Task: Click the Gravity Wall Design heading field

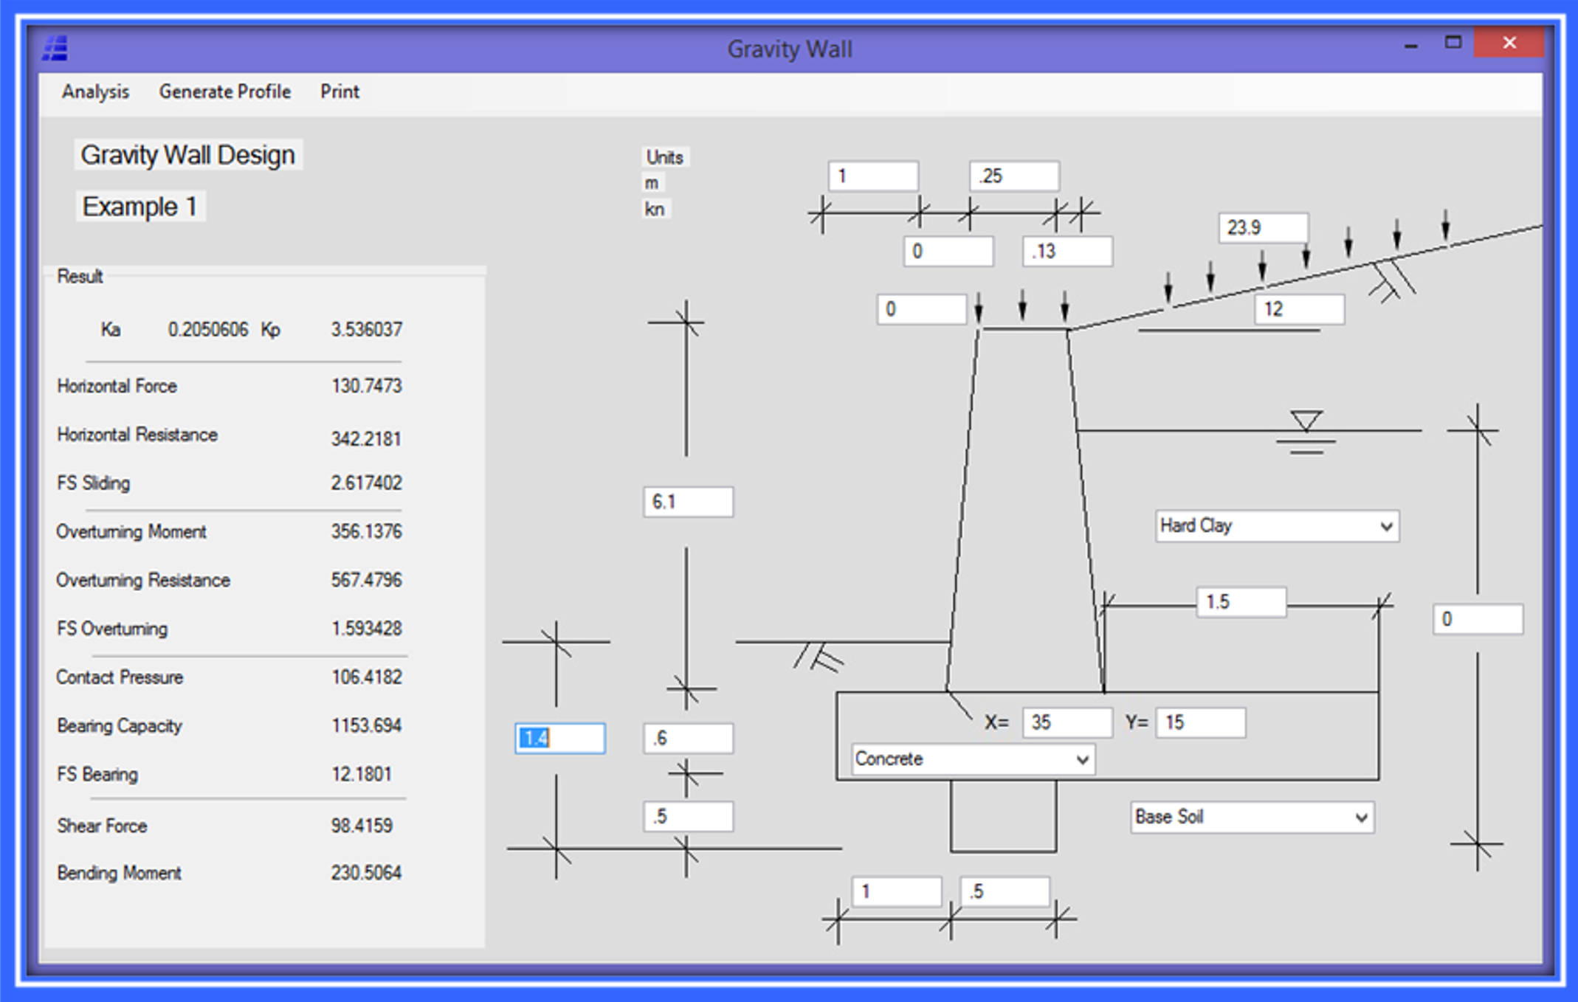Action: click(187, 155)
